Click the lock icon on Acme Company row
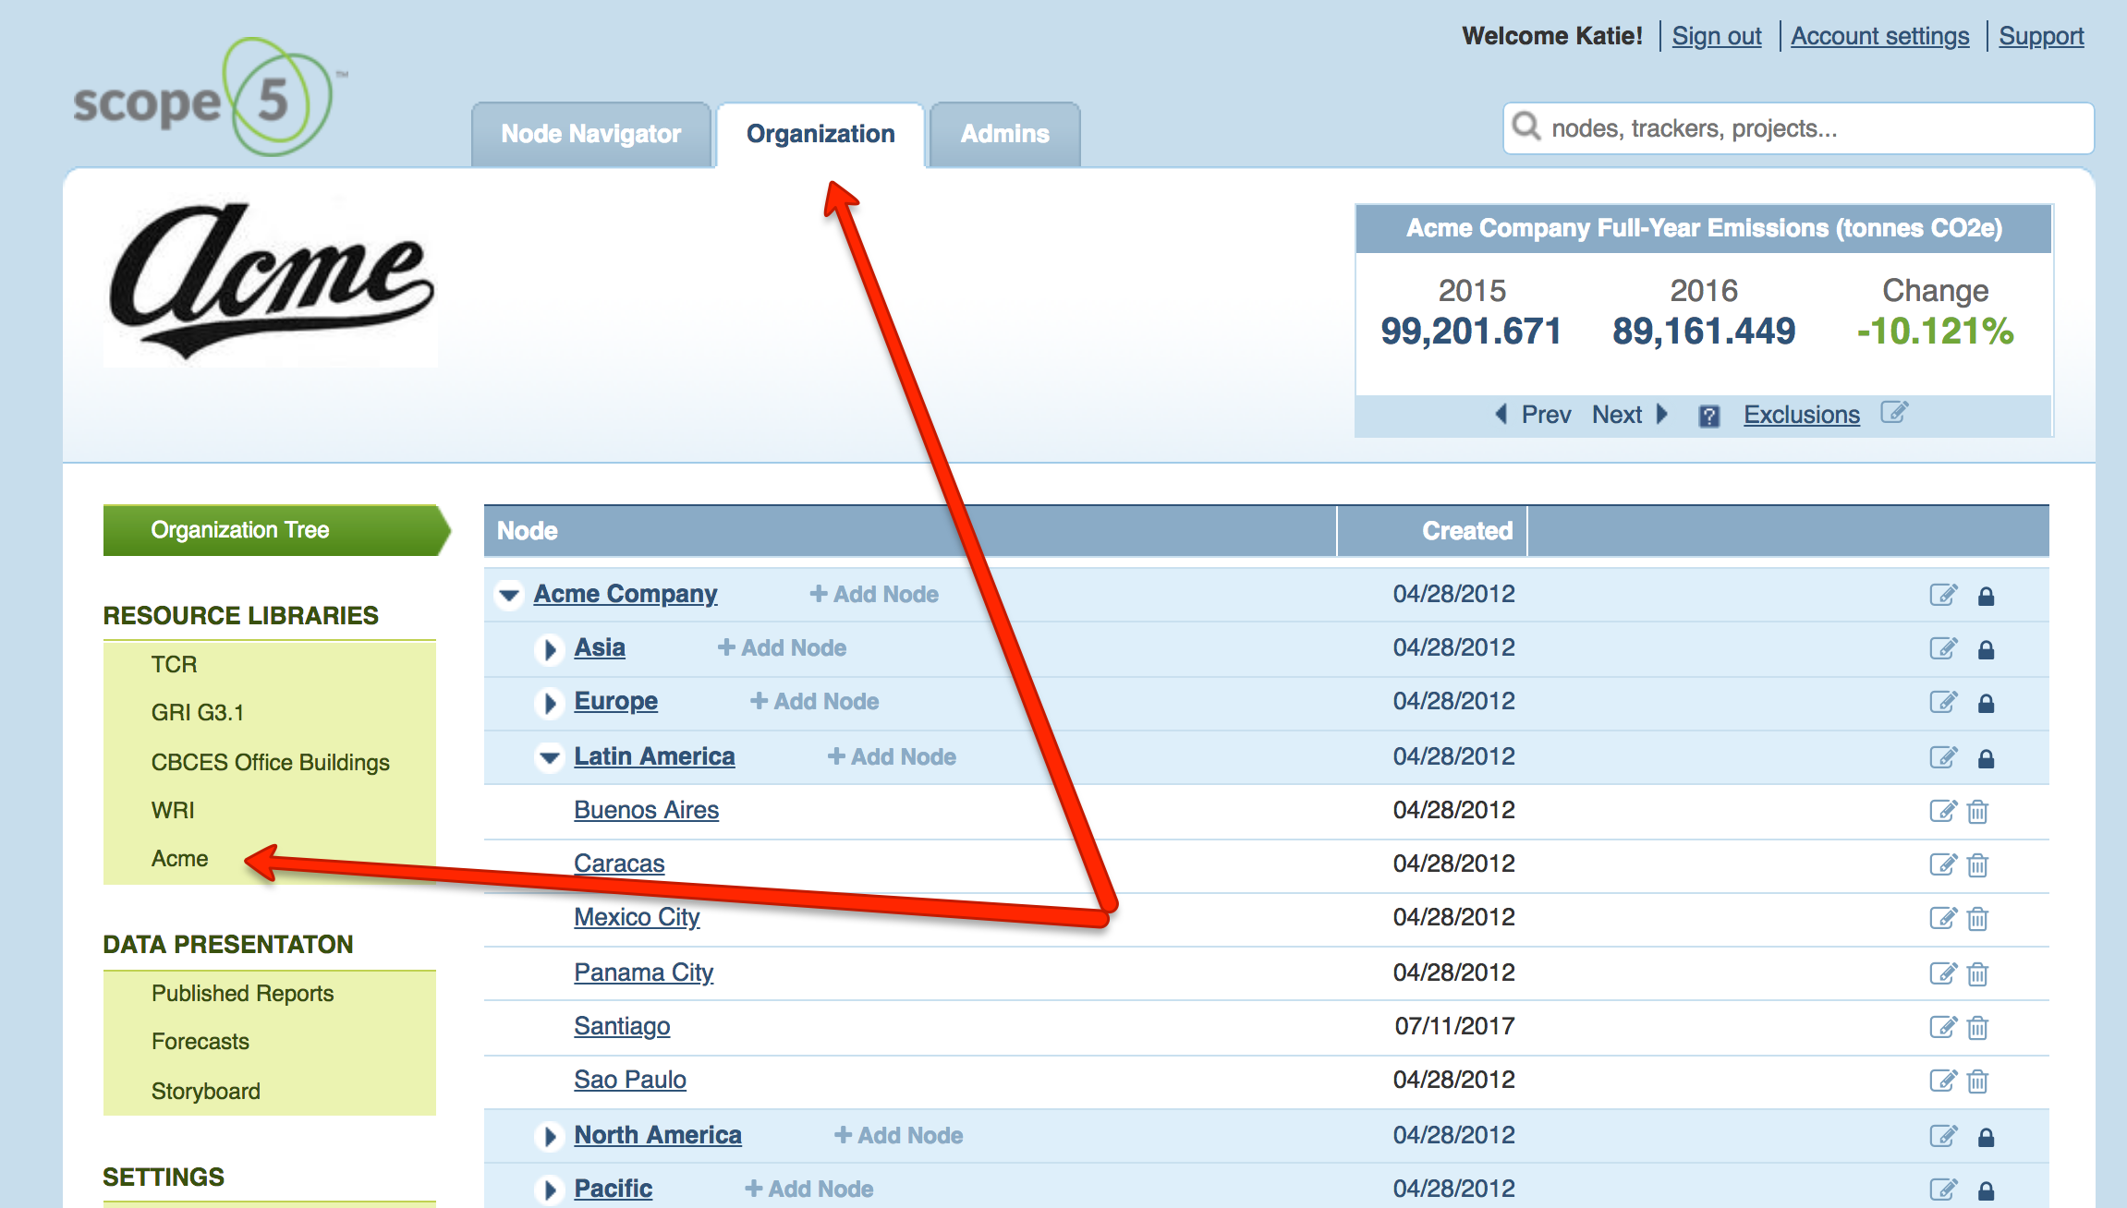The height and width of the screenshot is (1208, 2127). [x=1986, y=596]
